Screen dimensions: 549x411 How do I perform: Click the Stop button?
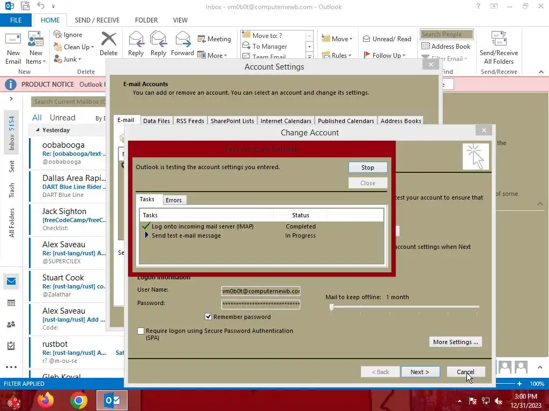pyautogui.click(x=368, y=168)
